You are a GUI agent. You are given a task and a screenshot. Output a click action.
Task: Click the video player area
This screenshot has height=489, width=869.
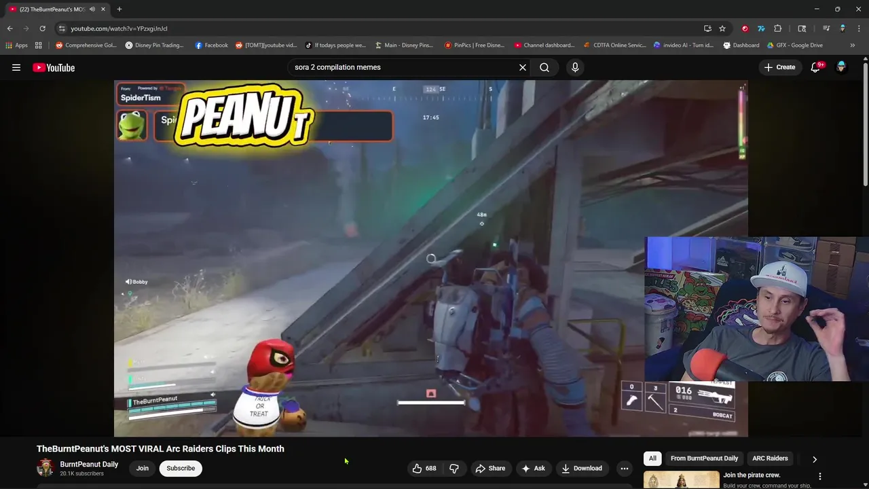[x=430, y=258]
